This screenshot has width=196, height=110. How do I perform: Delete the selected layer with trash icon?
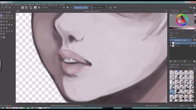point(194,61)
